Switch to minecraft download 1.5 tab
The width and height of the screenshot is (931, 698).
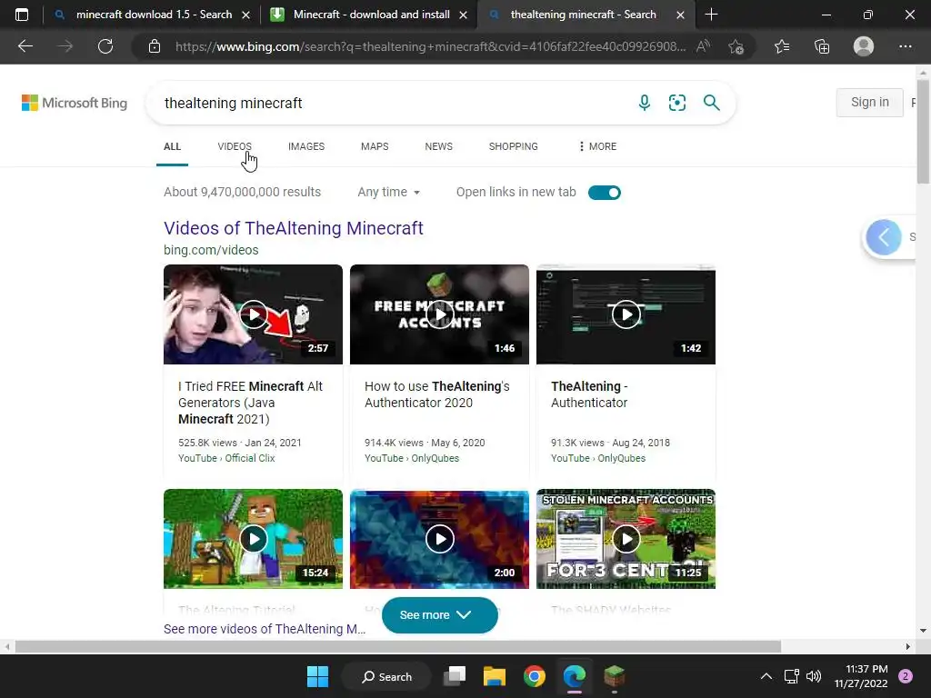pos(153,15)
